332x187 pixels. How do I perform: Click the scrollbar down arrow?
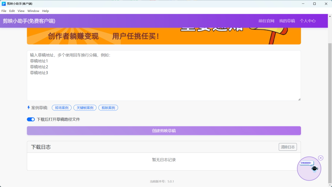[330, 185]
